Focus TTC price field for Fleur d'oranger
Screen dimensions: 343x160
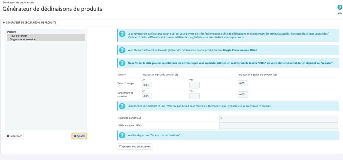click(x=194, y=85)
